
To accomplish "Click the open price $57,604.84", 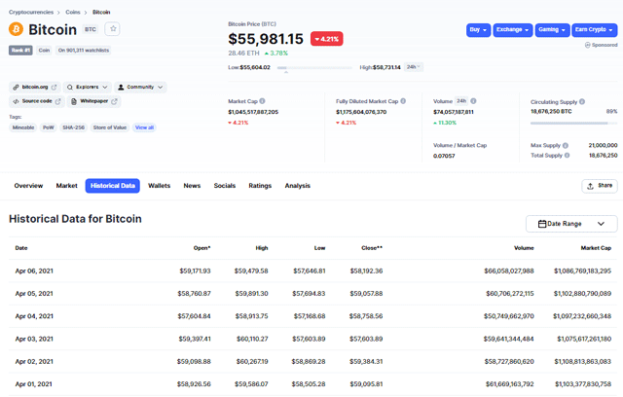I will (x=194, y=316).
